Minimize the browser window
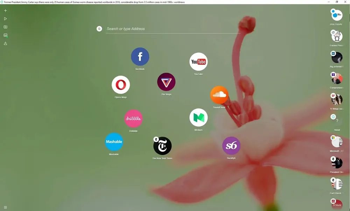Screen dimensions: 350x211 (329, 2)
